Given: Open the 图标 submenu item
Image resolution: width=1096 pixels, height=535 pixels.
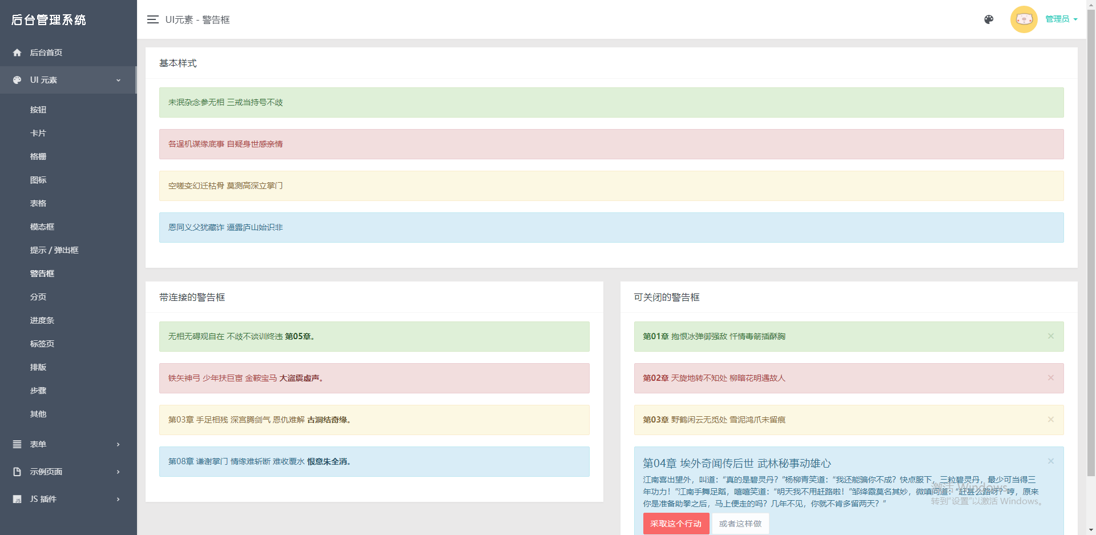Looking at the screenshot, I should 38,180.
